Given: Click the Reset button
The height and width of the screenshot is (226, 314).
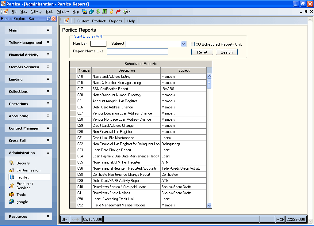Looking at the screenshot, I should click(x=202, y=52).
